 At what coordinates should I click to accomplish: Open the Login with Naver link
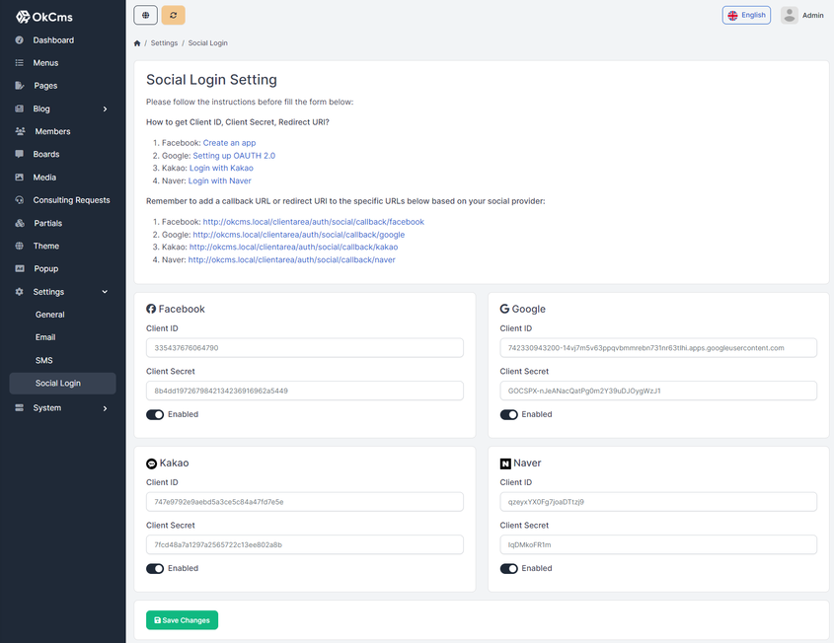point(219,180)
